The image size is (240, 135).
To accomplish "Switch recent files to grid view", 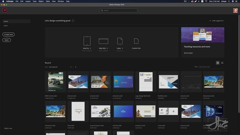I will 217,63.
